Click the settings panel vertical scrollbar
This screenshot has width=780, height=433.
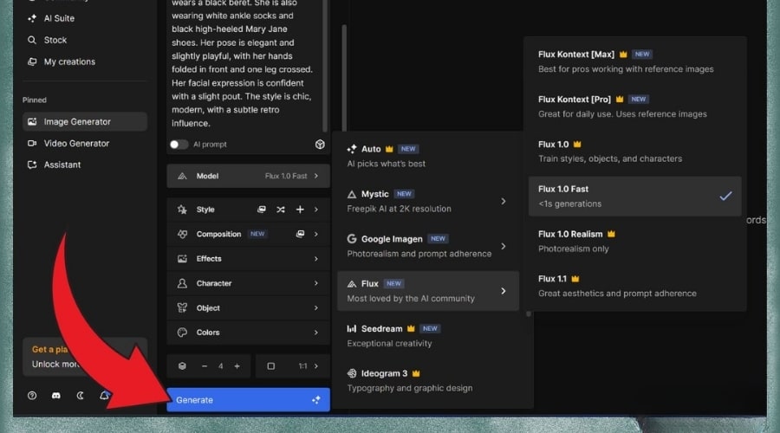click(344, 77)
